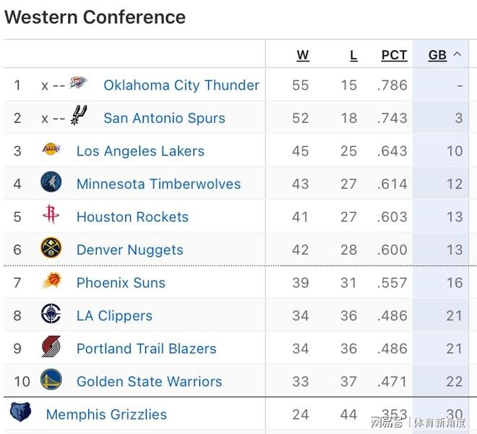Click the Denver Nuggets logo

click(x=51, y=248)
